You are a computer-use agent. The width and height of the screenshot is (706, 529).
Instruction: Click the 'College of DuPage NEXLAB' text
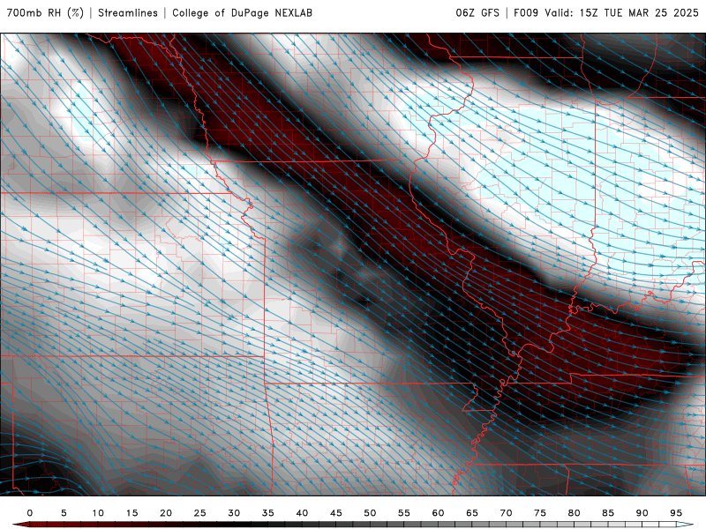(x=242, y=13)
